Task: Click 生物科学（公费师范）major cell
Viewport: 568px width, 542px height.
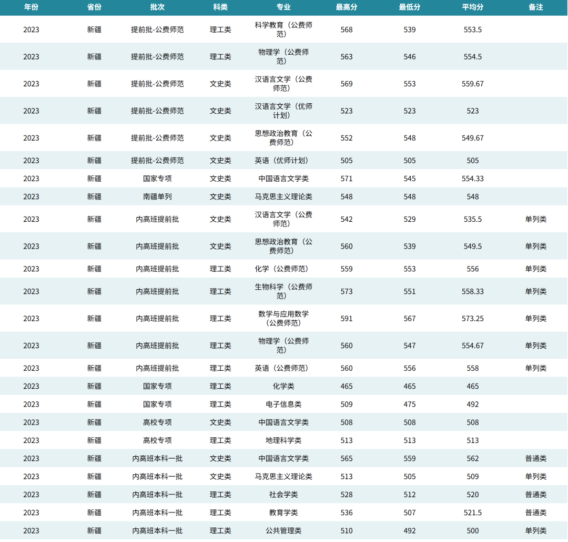Action: 283,291
